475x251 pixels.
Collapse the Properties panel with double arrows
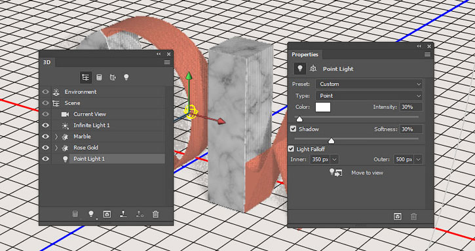pyautogui.click(x=419, y=46)
